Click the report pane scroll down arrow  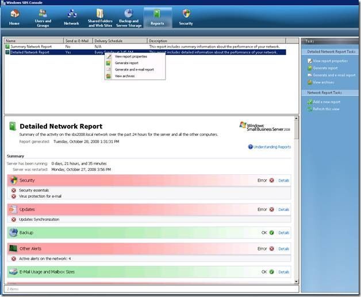296,282
